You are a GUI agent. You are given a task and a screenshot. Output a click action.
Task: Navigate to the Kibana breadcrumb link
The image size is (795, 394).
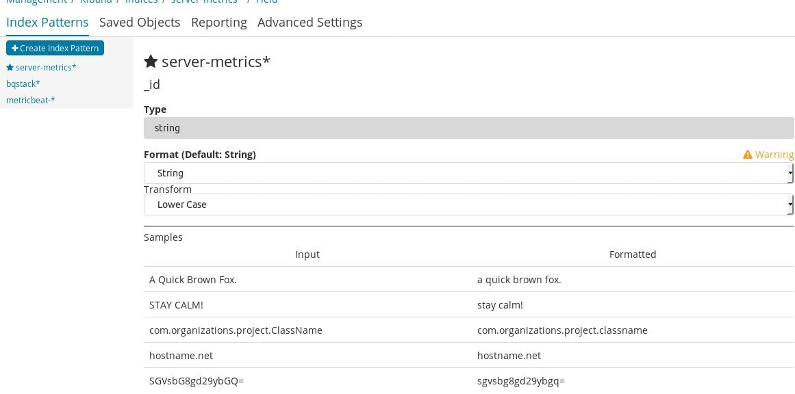(x=96, y=2)
